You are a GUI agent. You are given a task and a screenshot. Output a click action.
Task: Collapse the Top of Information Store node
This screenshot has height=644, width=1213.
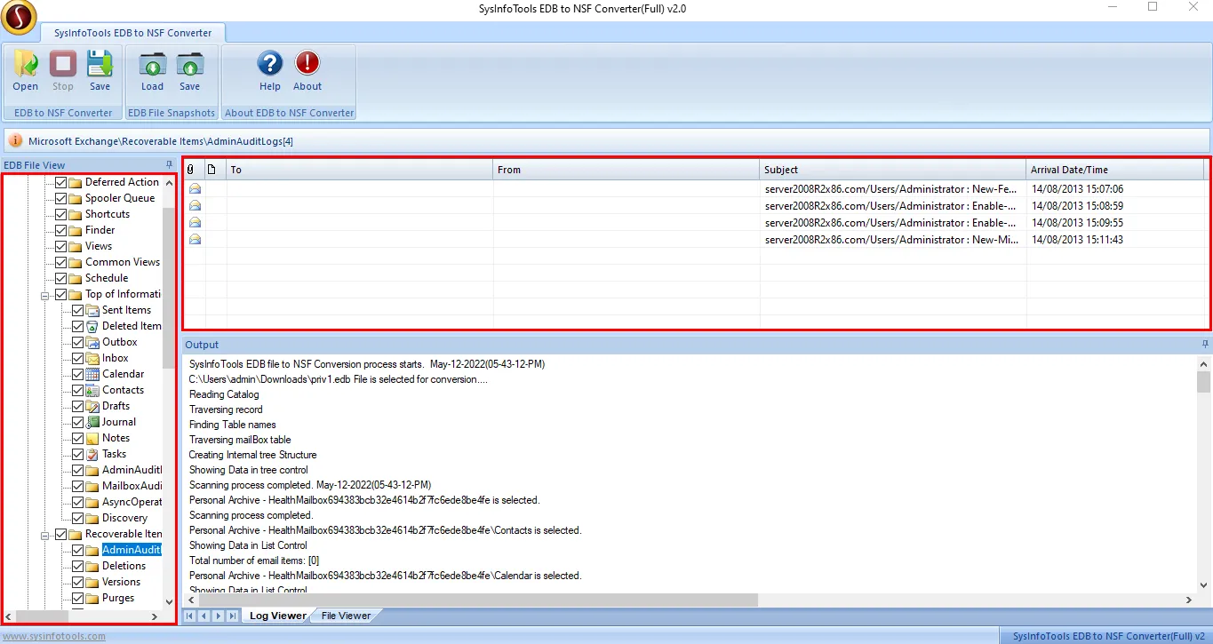(44, 294)
